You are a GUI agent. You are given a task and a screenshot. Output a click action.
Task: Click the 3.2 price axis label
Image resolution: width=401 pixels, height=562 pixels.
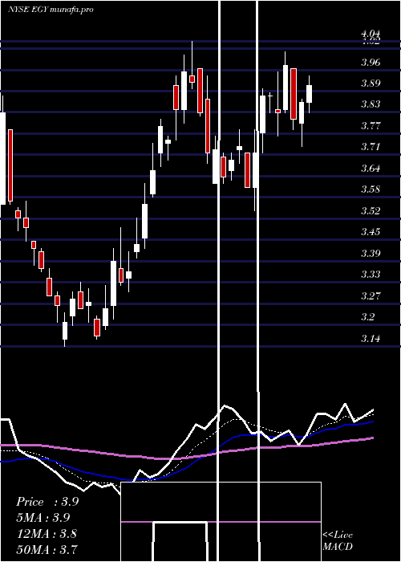point(367,317)
